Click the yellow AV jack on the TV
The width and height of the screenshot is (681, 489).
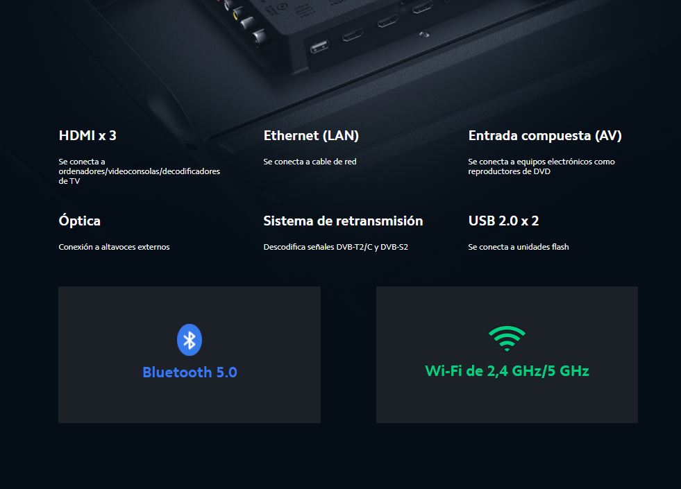point(237,15)
